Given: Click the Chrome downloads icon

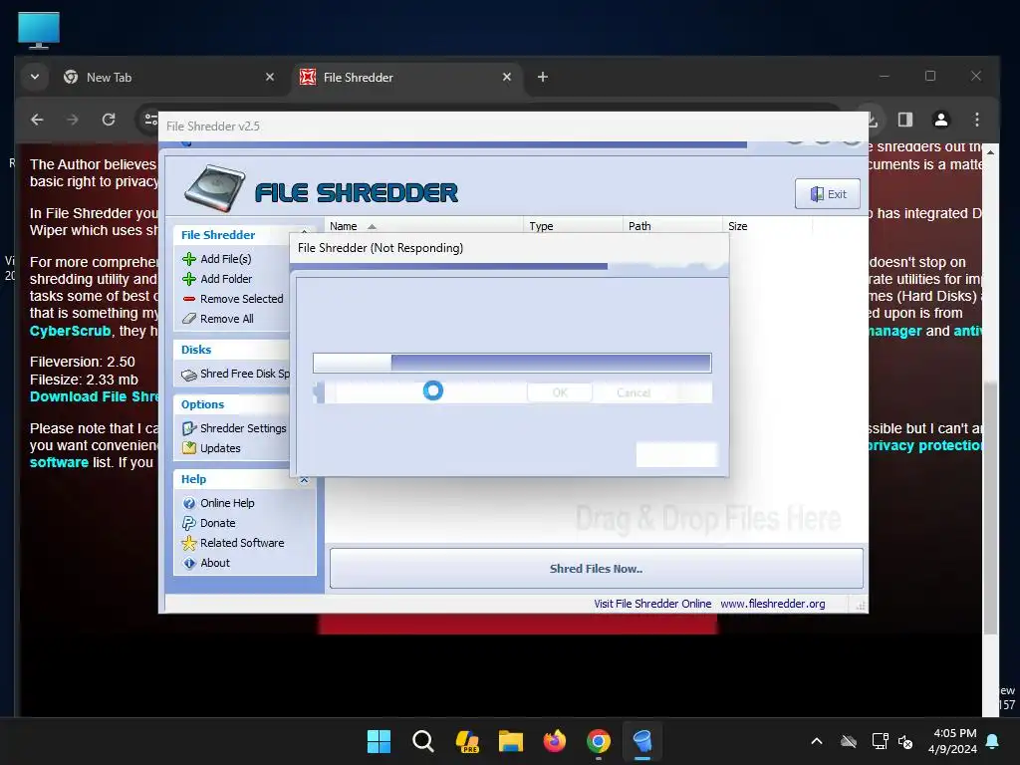Looking at the screenshot, I should click(872, 120).
